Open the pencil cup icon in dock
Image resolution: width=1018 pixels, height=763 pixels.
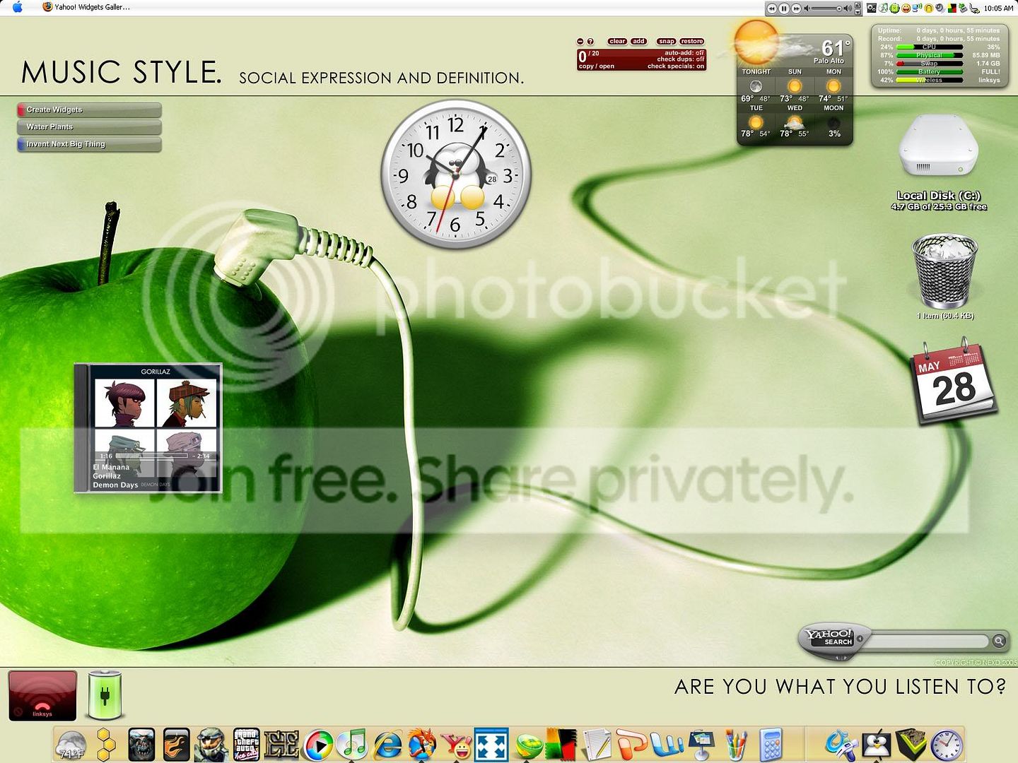(736, 745)
